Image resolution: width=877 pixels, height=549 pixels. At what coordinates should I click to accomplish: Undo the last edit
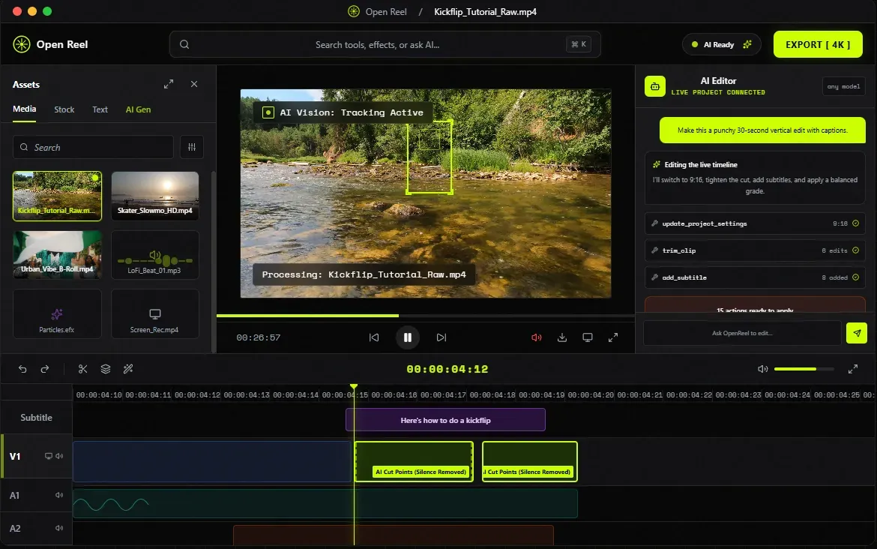[22, 369]
